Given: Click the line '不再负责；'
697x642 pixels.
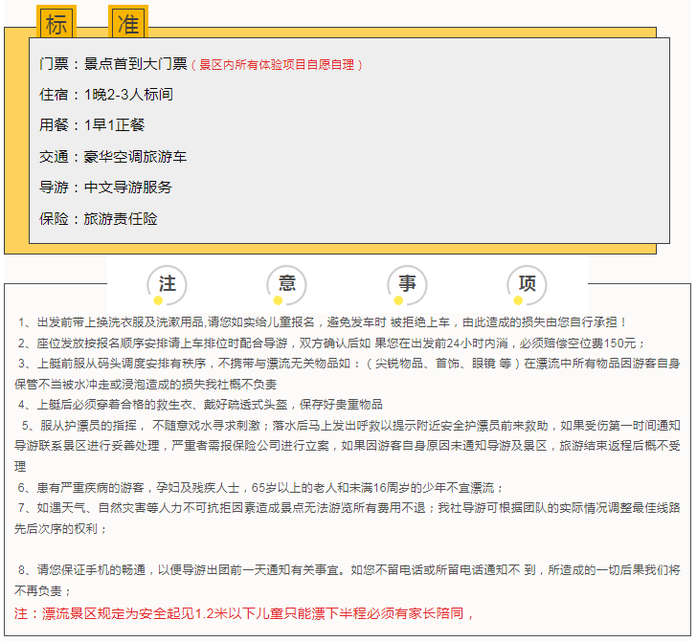Looking at the screenshot, I should (43, 591).
